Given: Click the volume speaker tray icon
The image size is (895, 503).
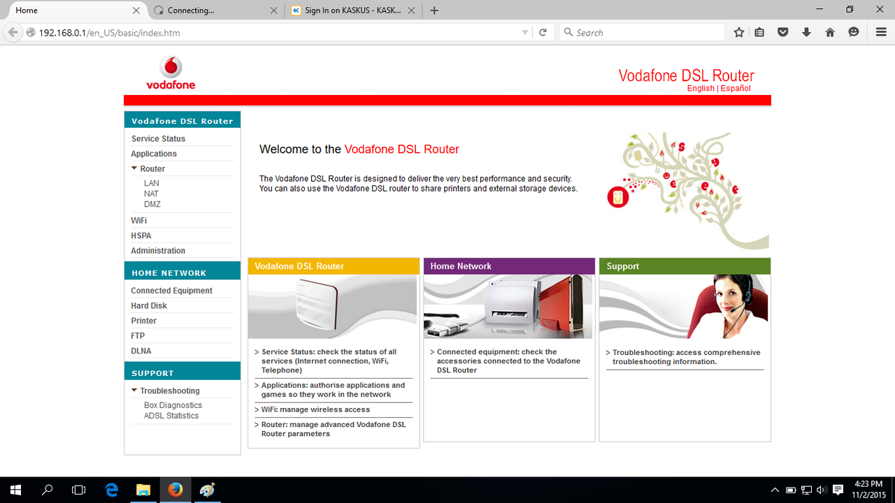Looking at the screenshot, I should click(x=822, y=490).
